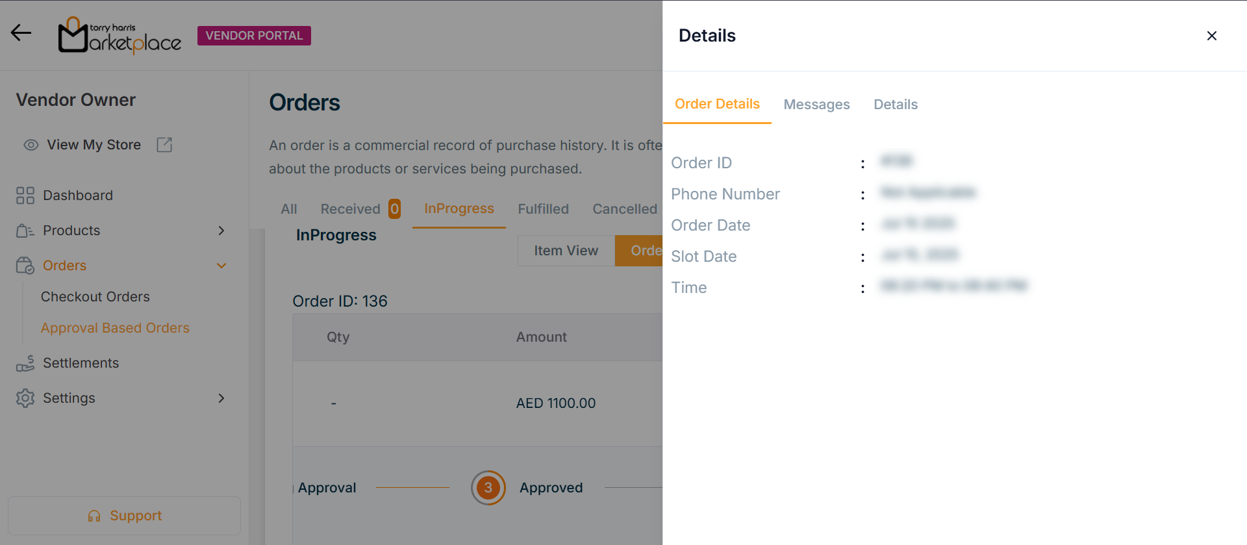
Task: Close the Details panel
Action: [x=1211, y=36]
